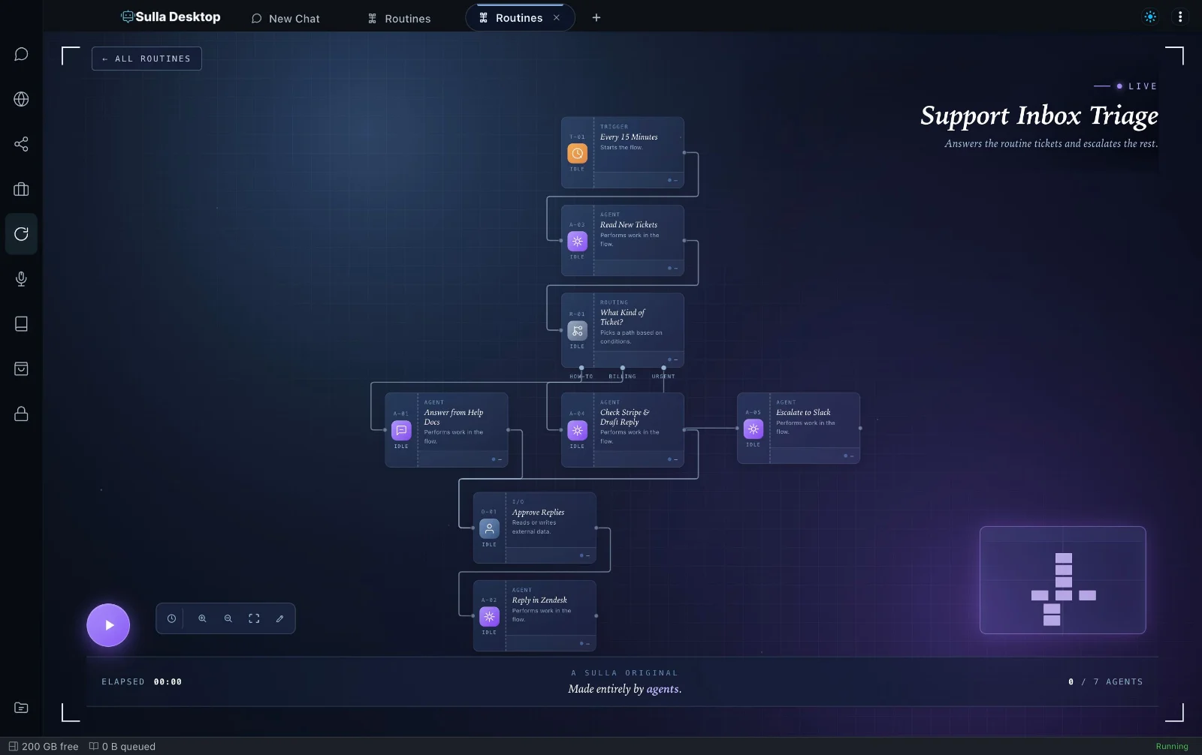Image resolution: width=1202 pixels, height=755 pixels.
Task: Go back via All Routines button
Action: [146, 59]
